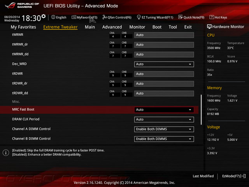Go to the Advanced tab
The width and height of the screenshot is (249, 187).
click(112, 27)
